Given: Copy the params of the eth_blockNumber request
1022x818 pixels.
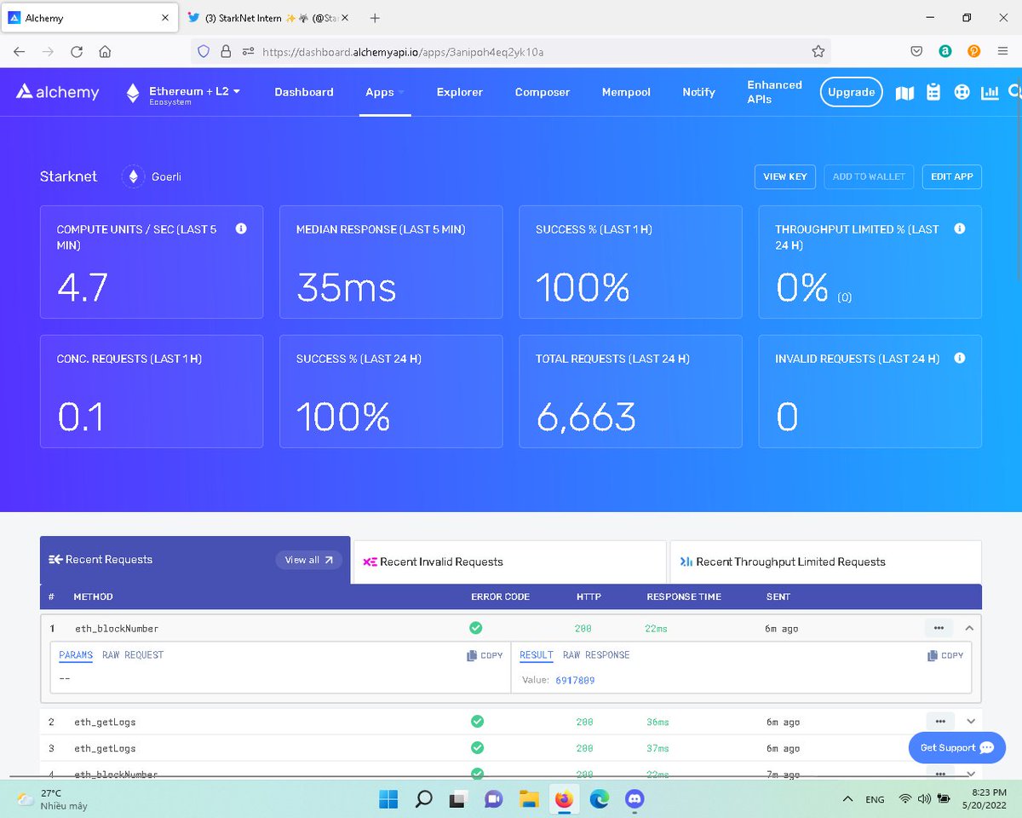Looking at the screenshot, I should pos(485,655).
